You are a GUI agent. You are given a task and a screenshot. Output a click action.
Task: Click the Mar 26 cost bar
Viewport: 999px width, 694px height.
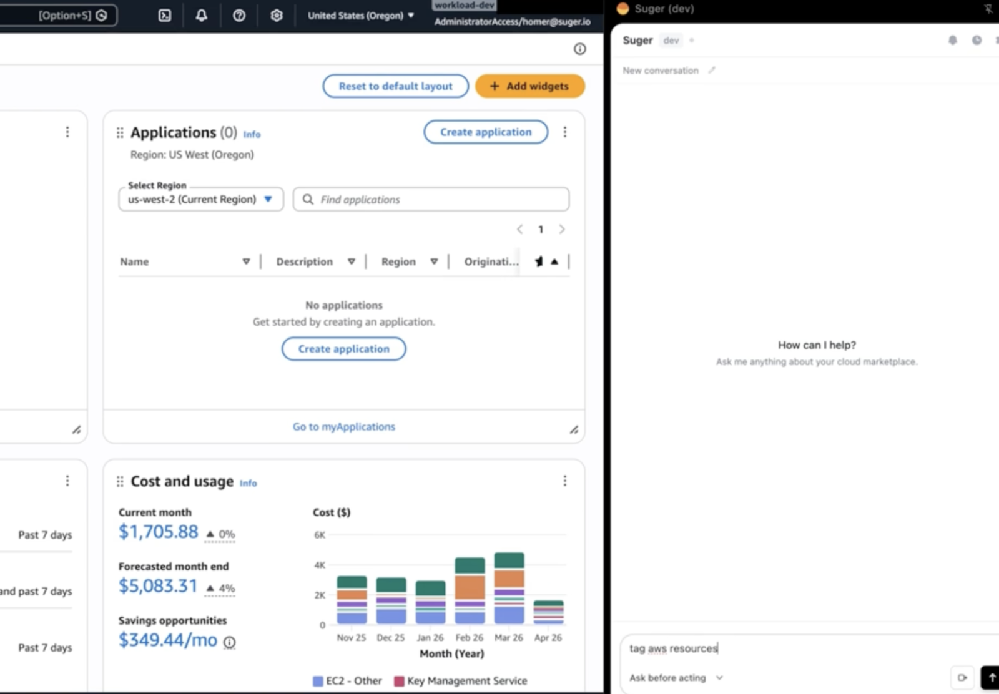click(x=509, y=588)
